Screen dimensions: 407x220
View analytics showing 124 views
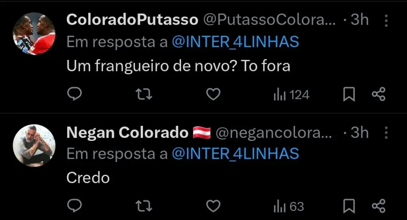tap(291, 95)
